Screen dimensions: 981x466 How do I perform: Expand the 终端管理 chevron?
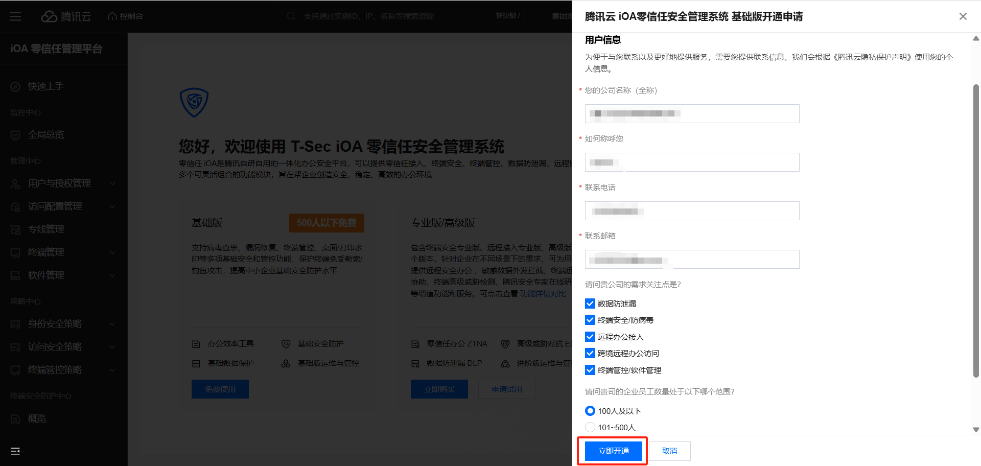(112, 252)
